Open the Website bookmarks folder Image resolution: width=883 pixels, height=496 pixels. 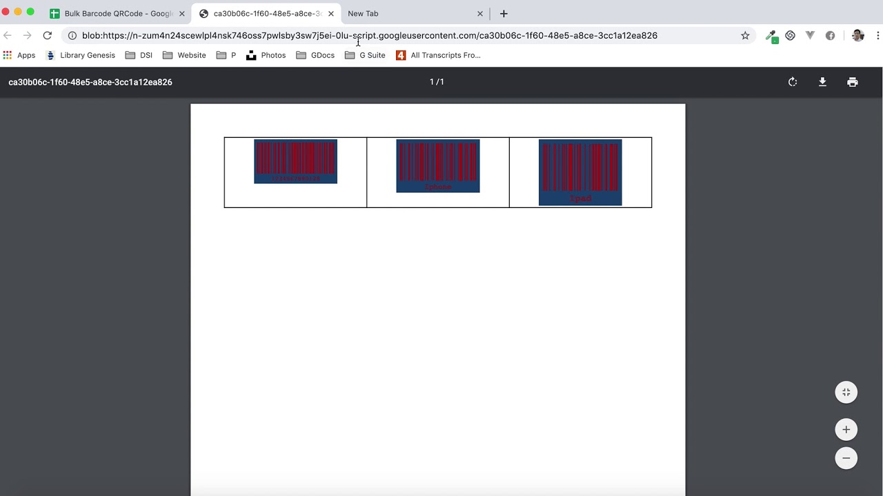184,55
